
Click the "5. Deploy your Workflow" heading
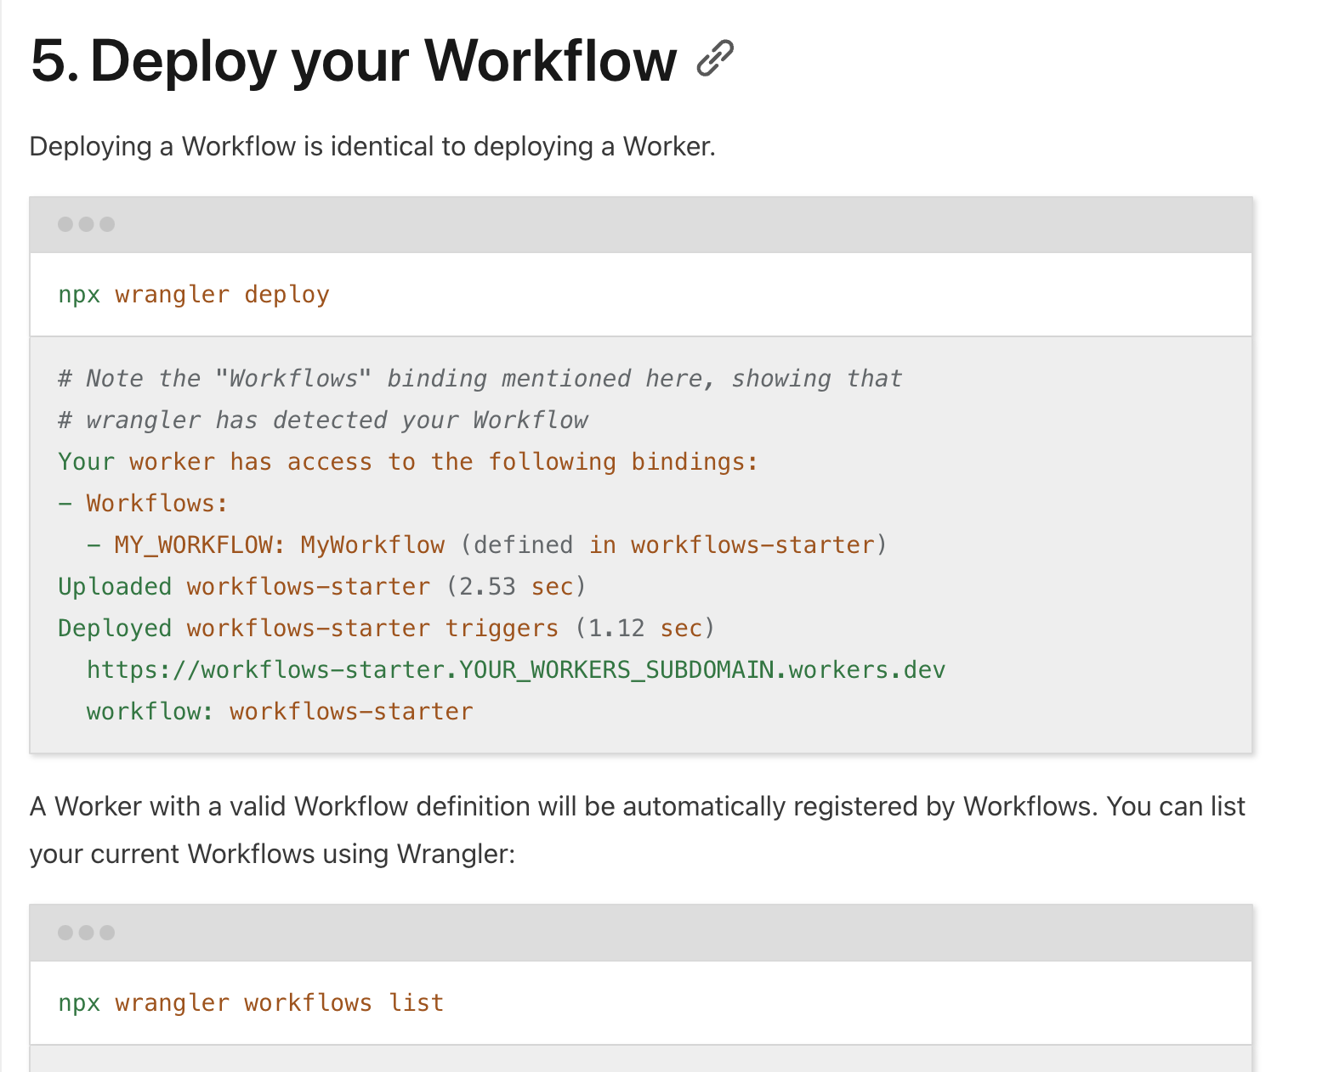[353, 61]
